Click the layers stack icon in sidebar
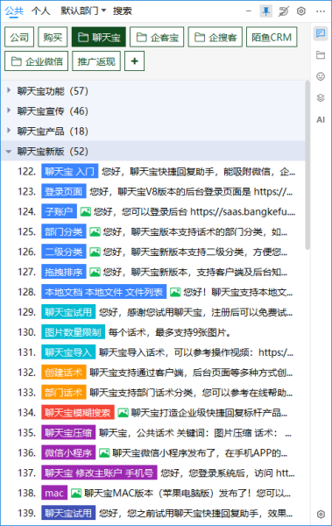 321,98
